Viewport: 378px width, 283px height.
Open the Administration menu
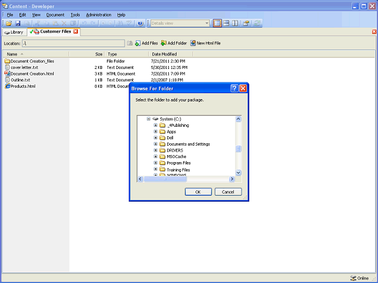tap(99, 15)
